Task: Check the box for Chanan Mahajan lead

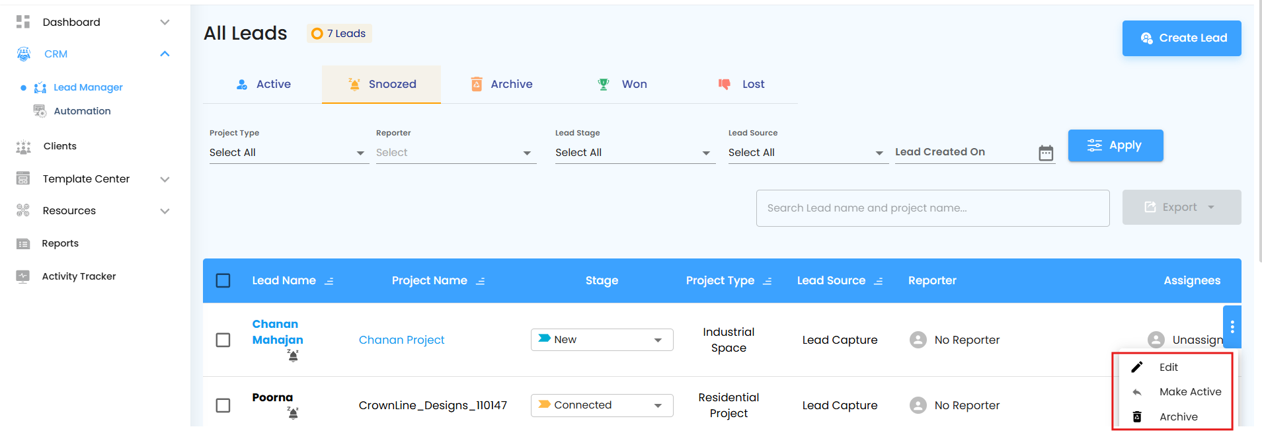Action: (223, 340)
